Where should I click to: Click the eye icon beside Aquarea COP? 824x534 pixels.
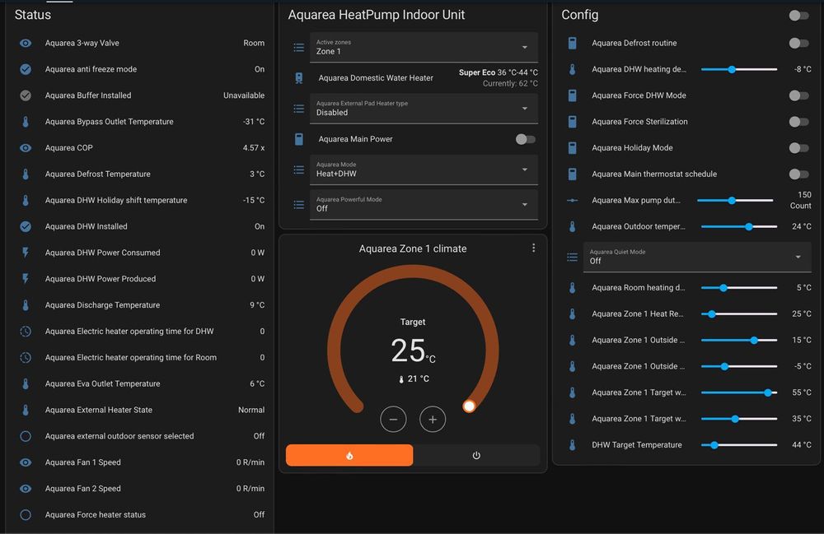26,148
